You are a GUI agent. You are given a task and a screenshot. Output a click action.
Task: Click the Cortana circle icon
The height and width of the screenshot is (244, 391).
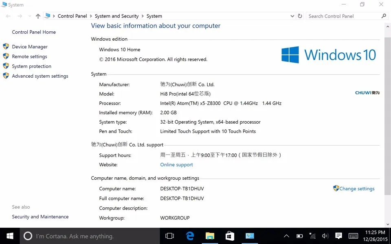28,236
